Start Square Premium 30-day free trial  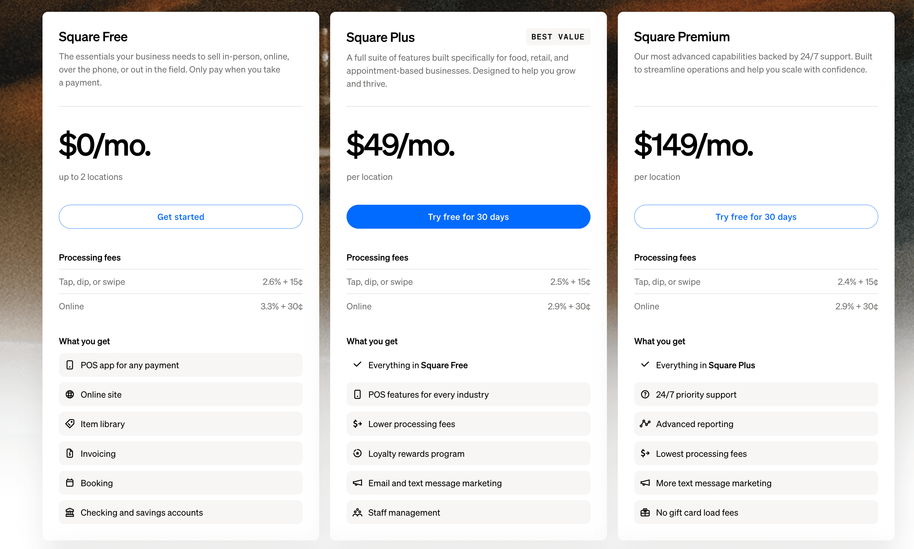coord(756,217)
